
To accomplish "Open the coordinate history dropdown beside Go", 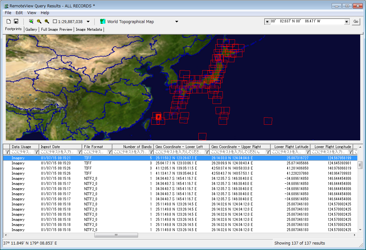I will coord(347,22).
